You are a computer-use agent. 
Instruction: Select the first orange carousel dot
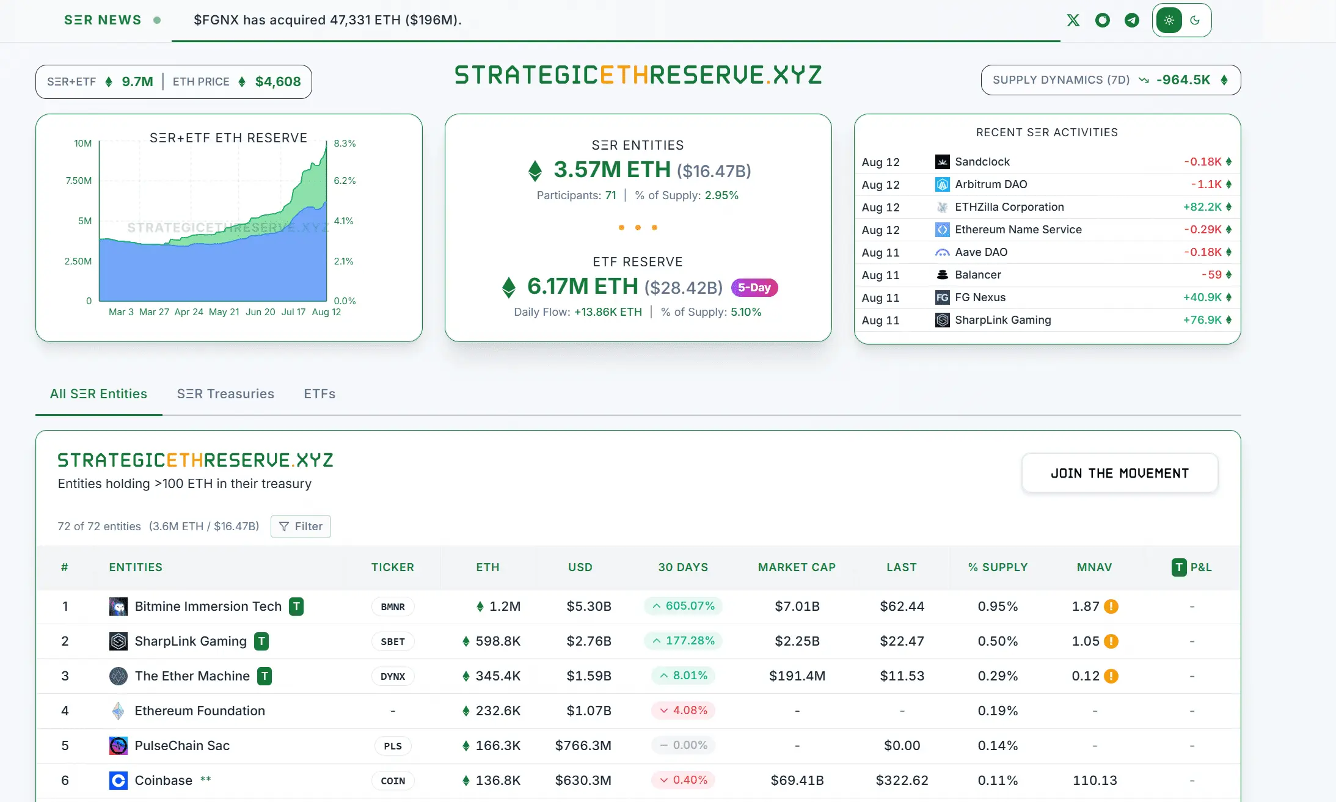tap(621, 227)
